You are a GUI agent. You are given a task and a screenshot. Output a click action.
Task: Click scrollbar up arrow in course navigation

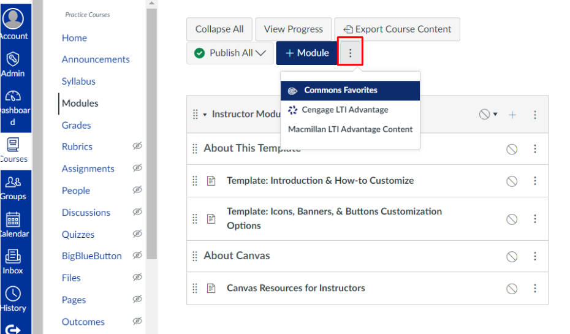151,3
